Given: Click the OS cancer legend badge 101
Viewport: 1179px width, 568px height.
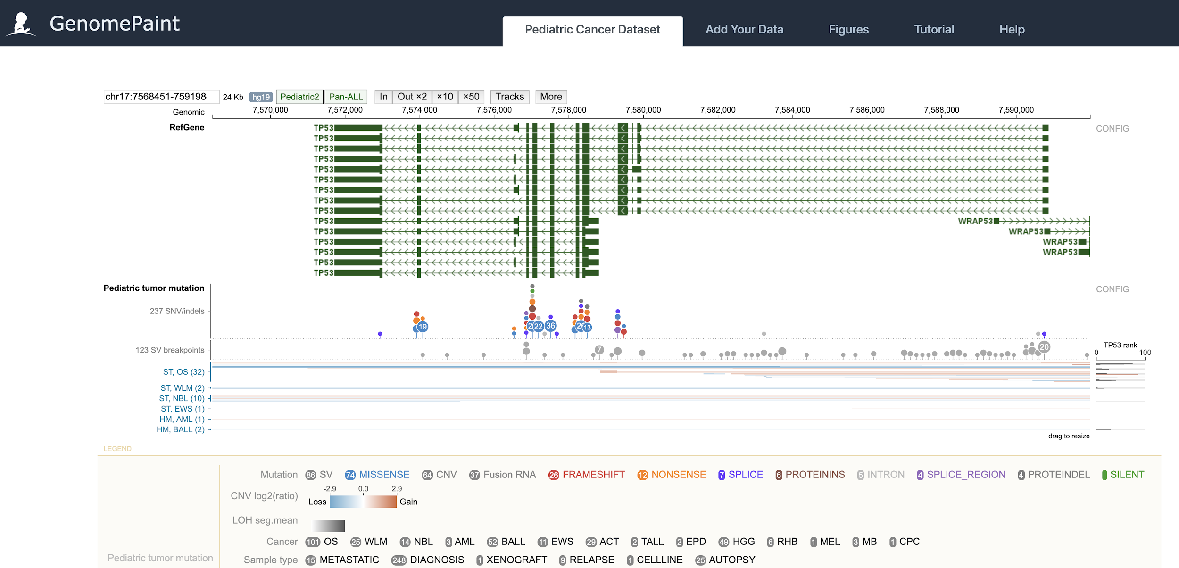Looking at the screenshot, I should click(312, 542).
